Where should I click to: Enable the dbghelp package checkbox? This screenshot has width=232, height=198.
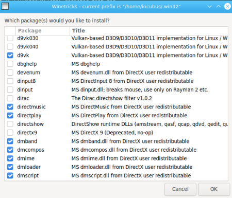tap(10, 64)
